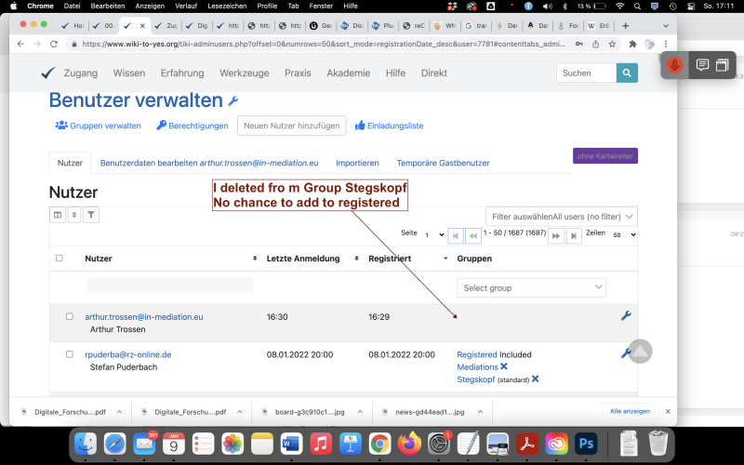Click the blue search magnifier button

pyautogui.click(x=628, y=73)
